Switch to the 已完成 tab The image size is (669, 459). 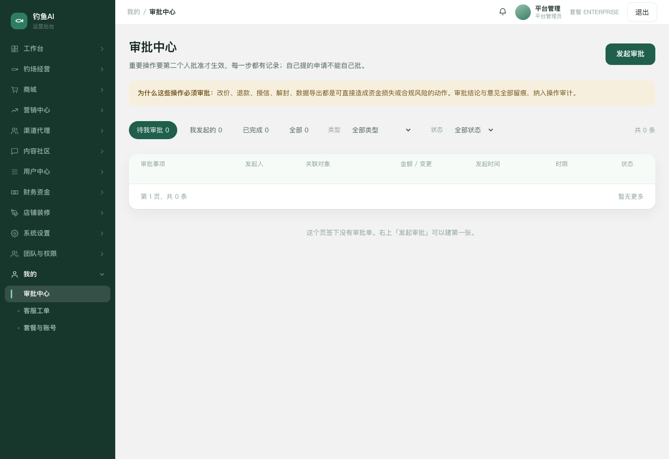click(x=256, y=130)
